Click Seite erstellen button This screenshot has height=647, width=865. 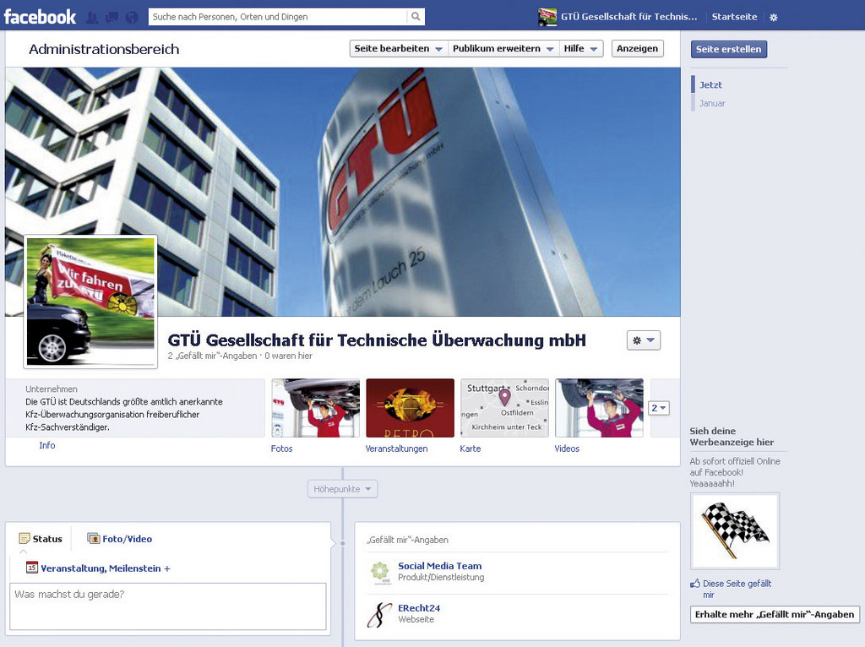728,49
